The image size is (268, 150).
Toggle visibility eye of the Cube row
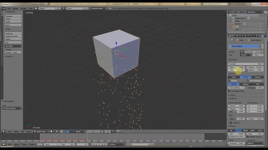click(260, 27)
